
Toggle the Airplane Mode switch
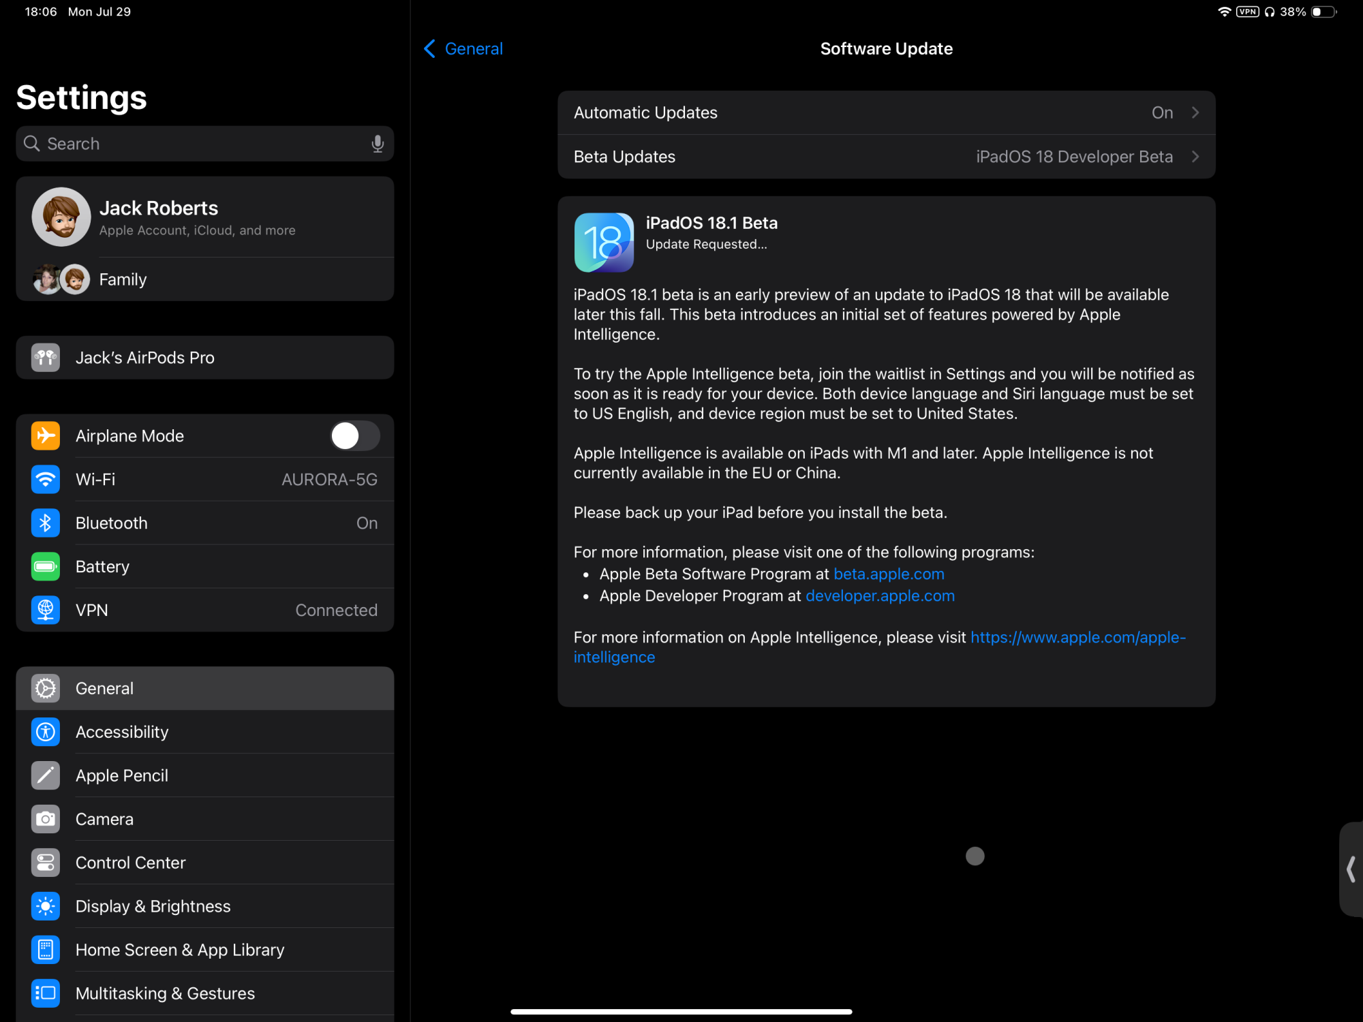[354, 436]
